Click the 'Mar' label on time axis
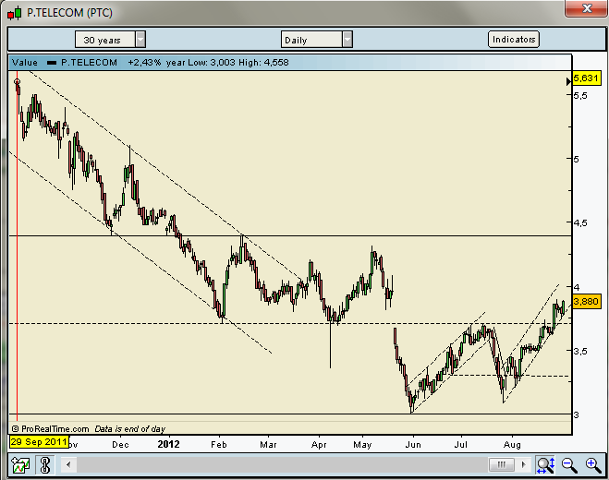Viewport: 609px width, 480px height. pos(268,445)
